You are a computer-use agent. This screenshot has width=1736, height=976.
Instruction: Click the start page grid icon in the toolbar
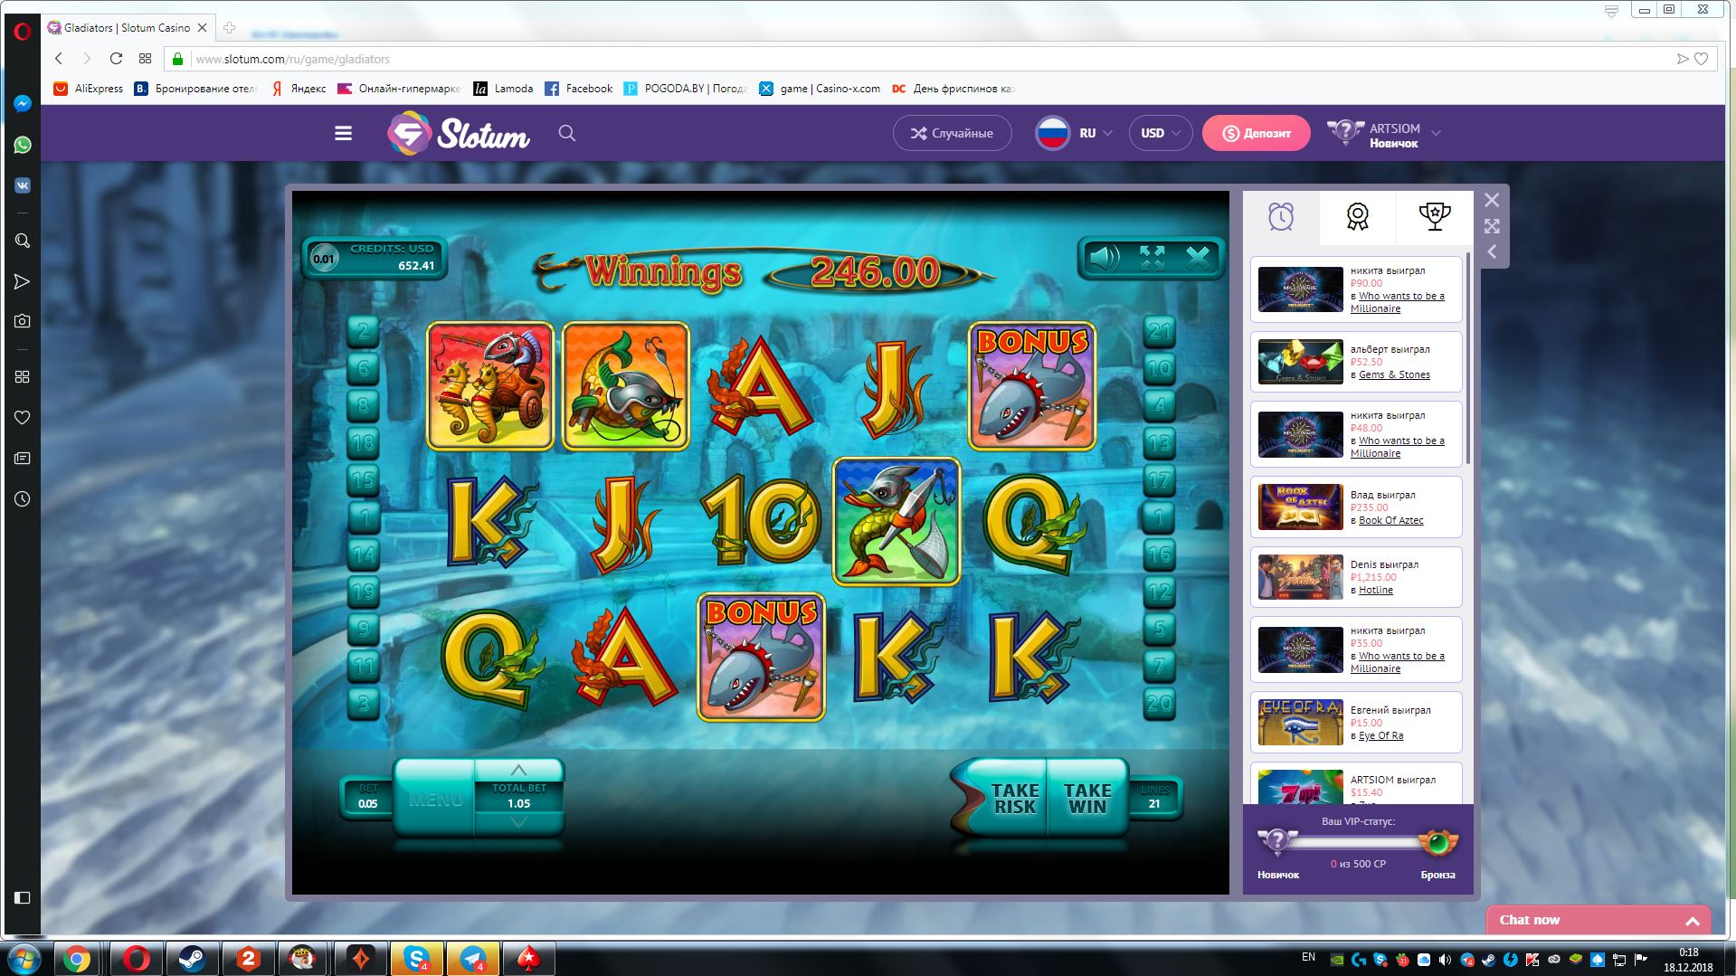145,59
